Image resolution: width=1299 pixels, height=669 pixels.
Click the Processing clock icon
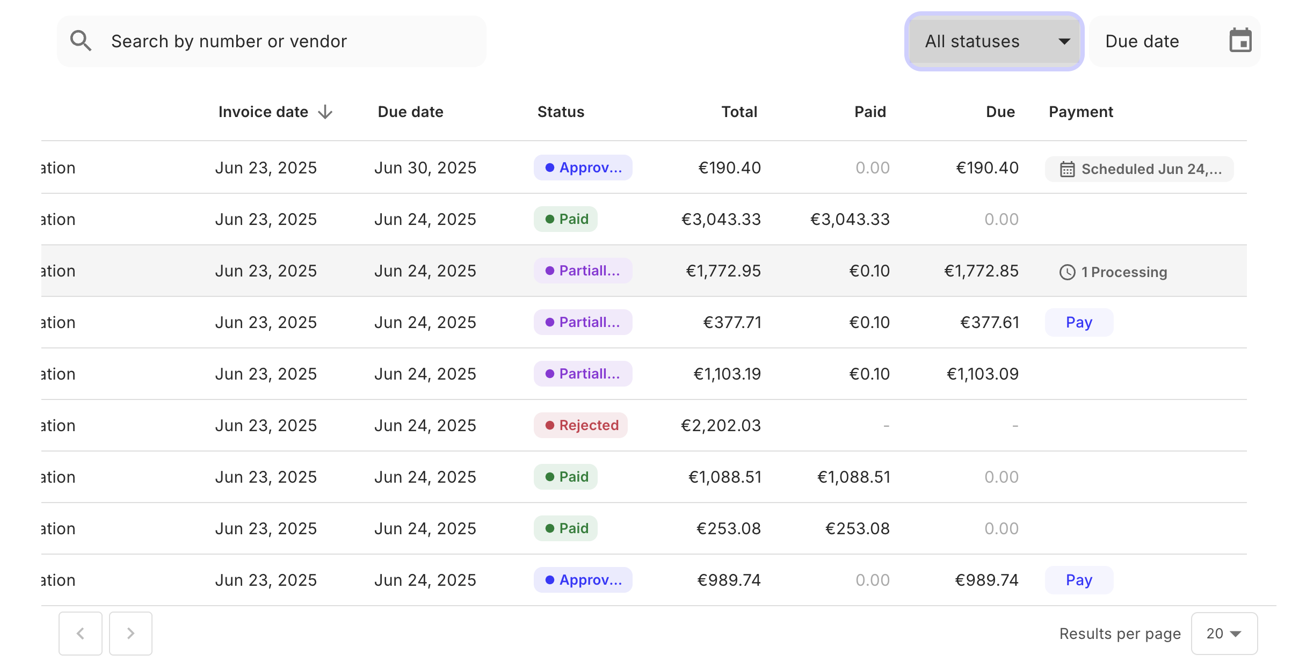click(x=1067, y=272)
